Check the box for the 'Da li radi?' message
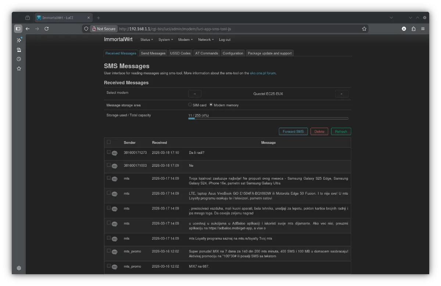 pyautogui.click(x=109, y=152)
